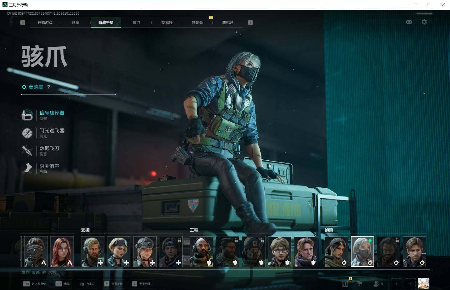Click the plus slot beside the player avatar
This screenshot has width=450, height=290.
point(410,284)
